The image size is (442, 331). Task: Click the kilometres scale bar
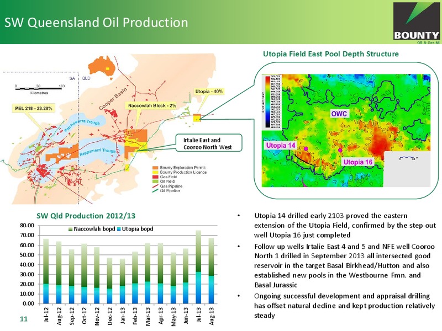click(39, 89)
